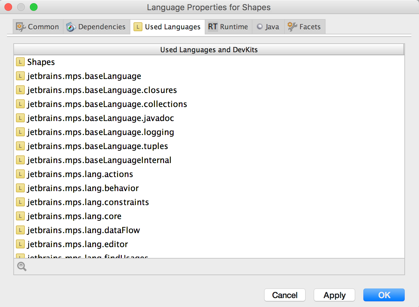Screen dimensions: 419x307
Task: Open the Dependencies tab
Action: click(96, 27)
